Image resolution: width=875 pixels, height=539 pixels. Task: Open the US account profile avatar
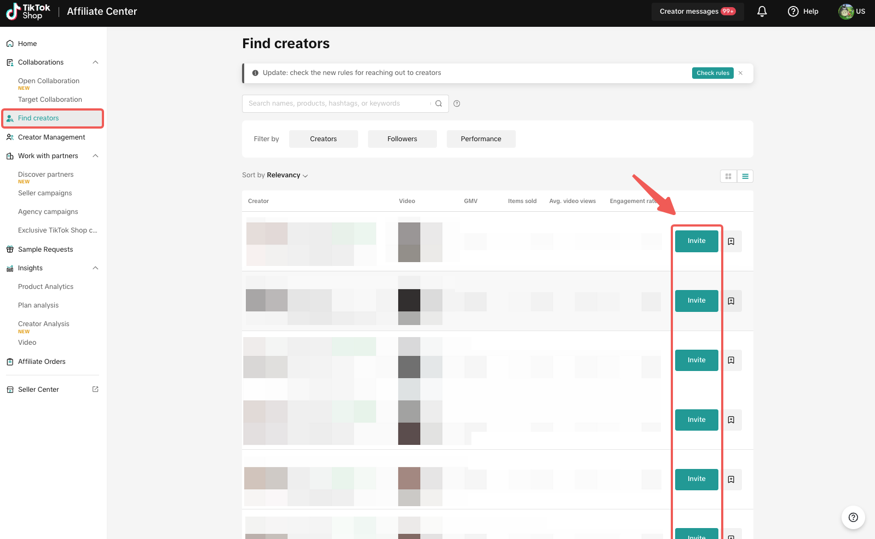[x=846, y=11]
